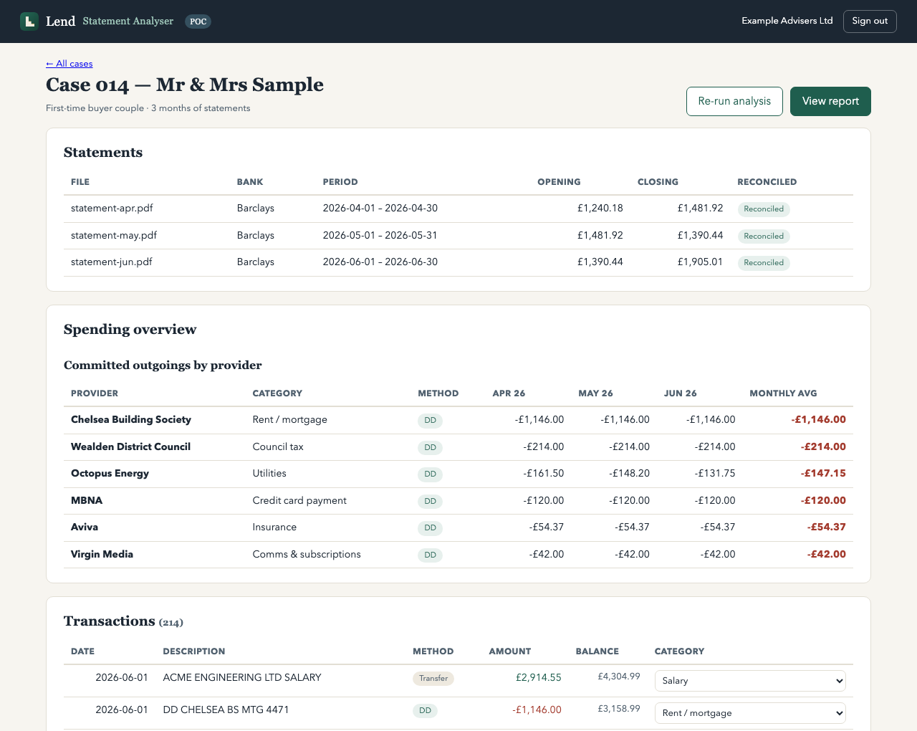
Task: Click Comms & subscriptions category cell
Action: coord(307,554)
